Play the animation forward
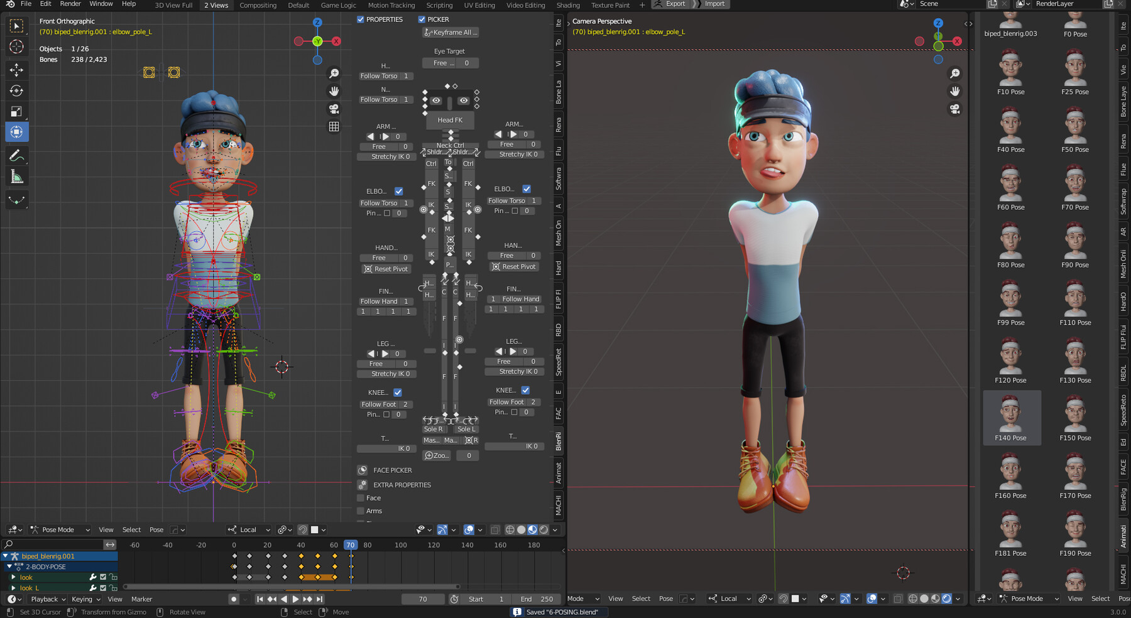Screen dimensions: 1131x618 coord(295,599)
